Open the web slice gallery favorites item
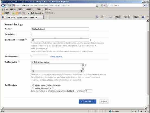The image size is (150, 113). [49, 13]
